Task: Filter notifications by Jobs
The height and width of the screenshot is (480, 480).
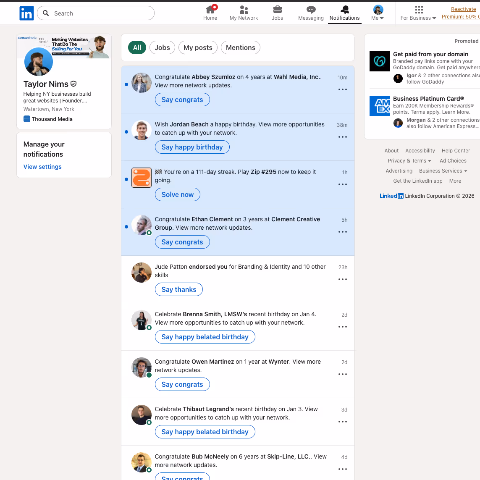Action: tap(162, 47)
